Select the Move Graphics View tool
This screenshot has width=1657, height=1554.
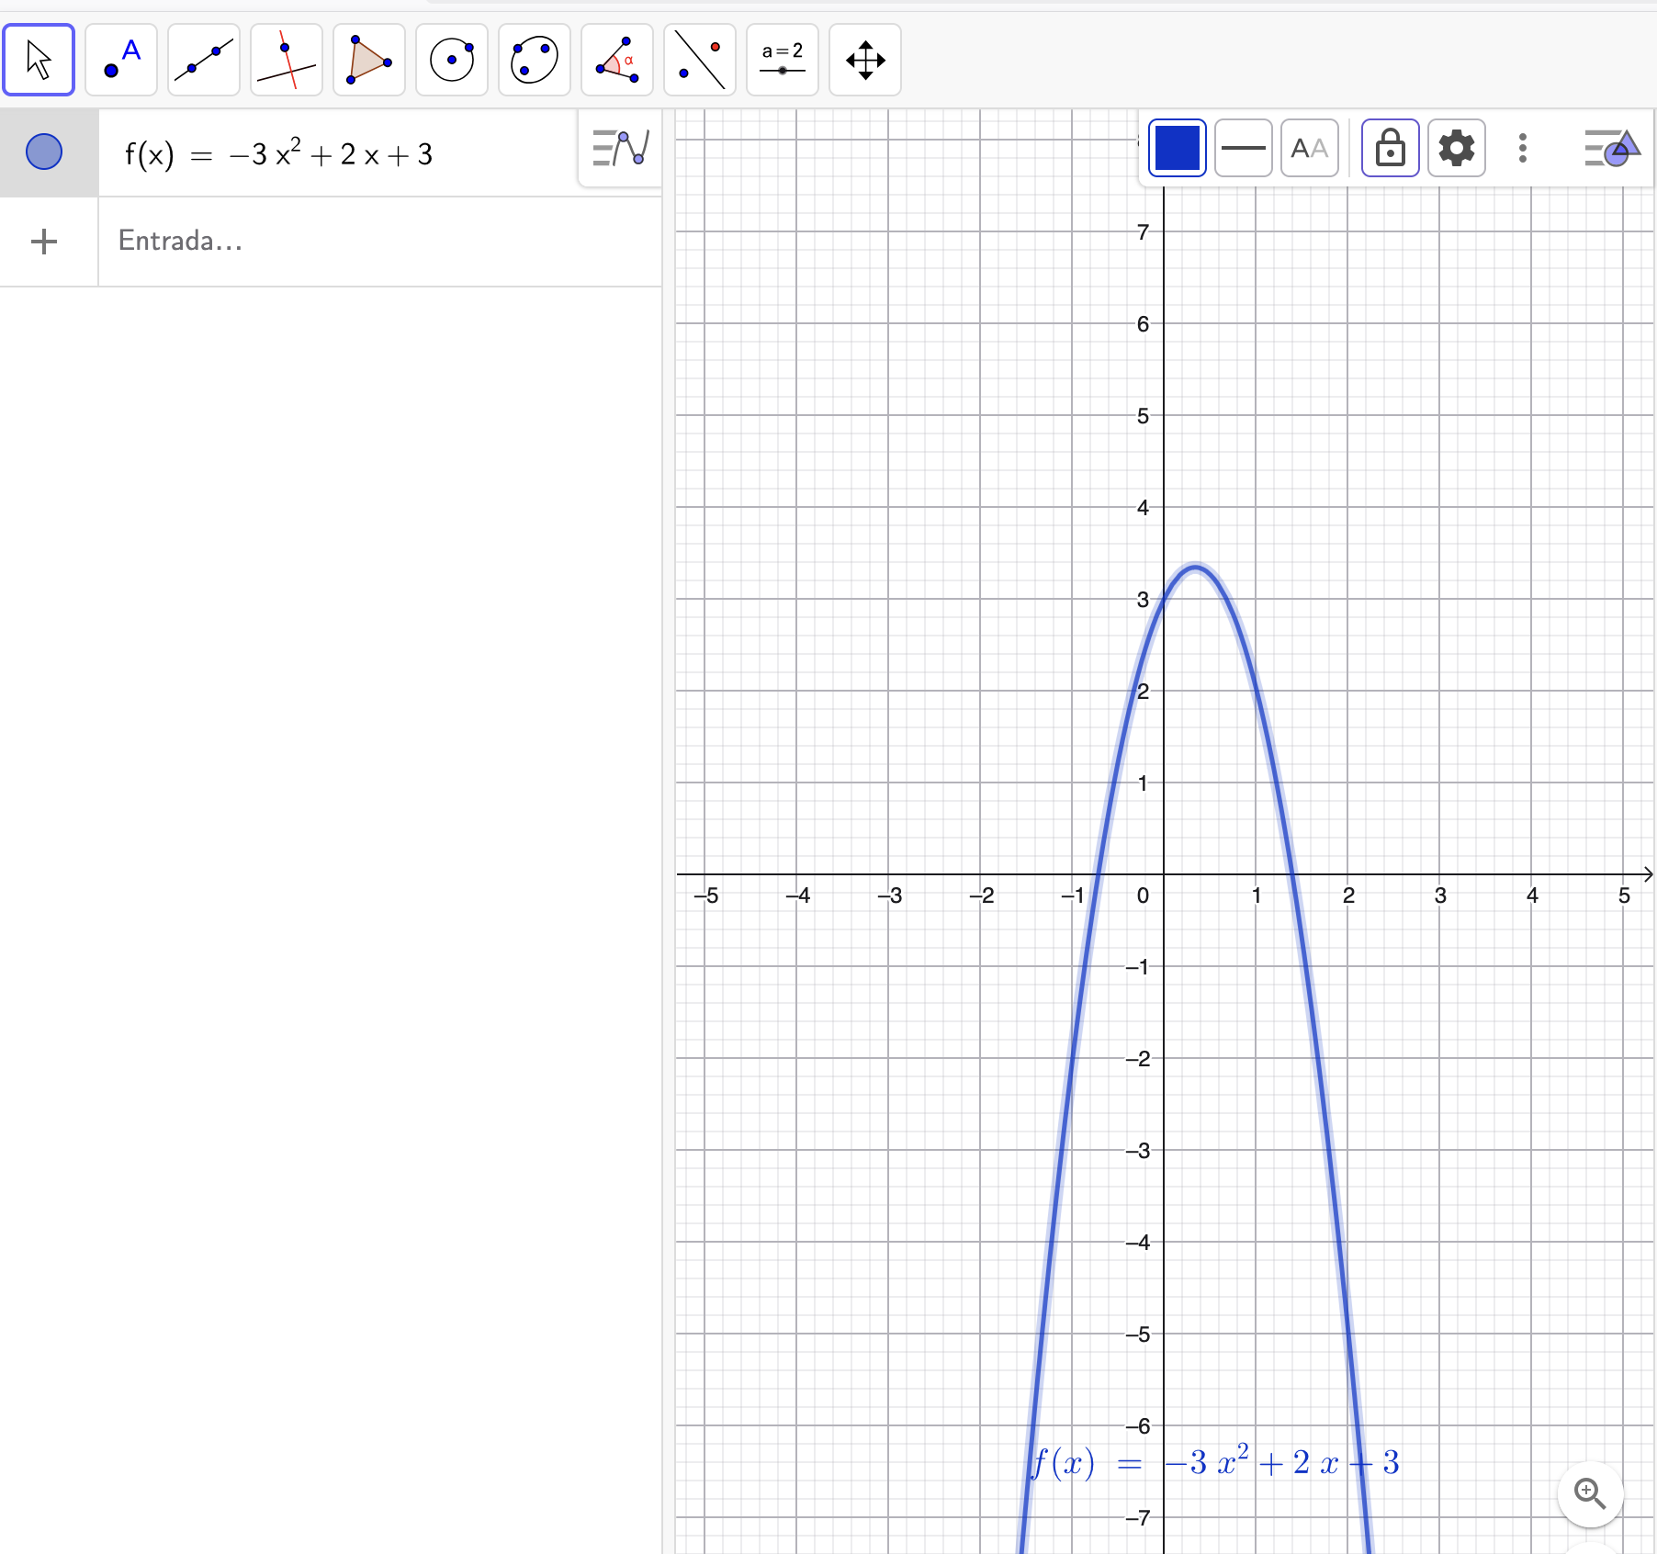pyautogui.click(x=865, y=61)
